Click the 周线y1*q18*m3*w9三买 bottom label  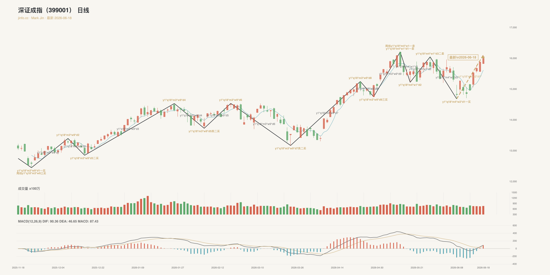tap(31, 174)
